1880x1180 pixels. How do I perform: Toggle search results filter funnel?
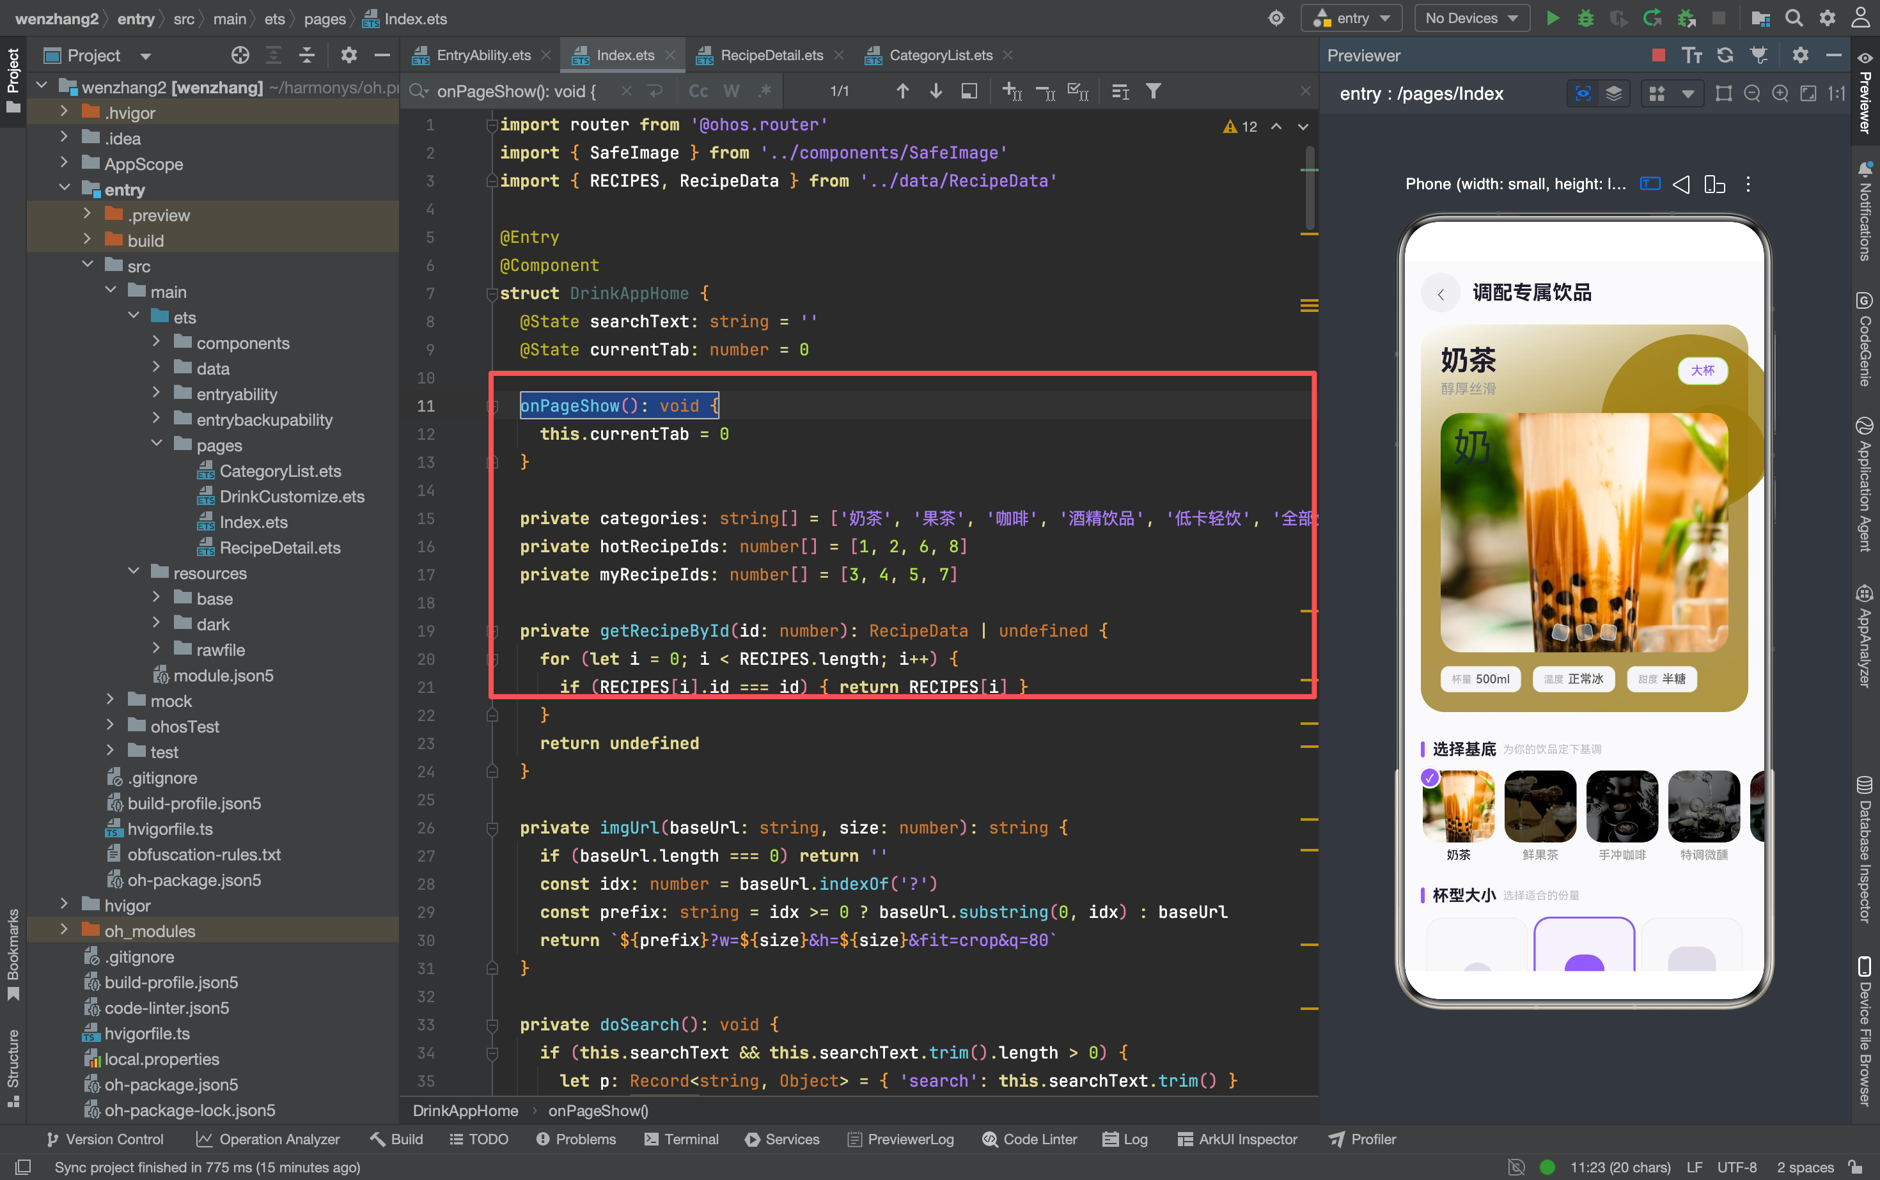coord(1153,91)
